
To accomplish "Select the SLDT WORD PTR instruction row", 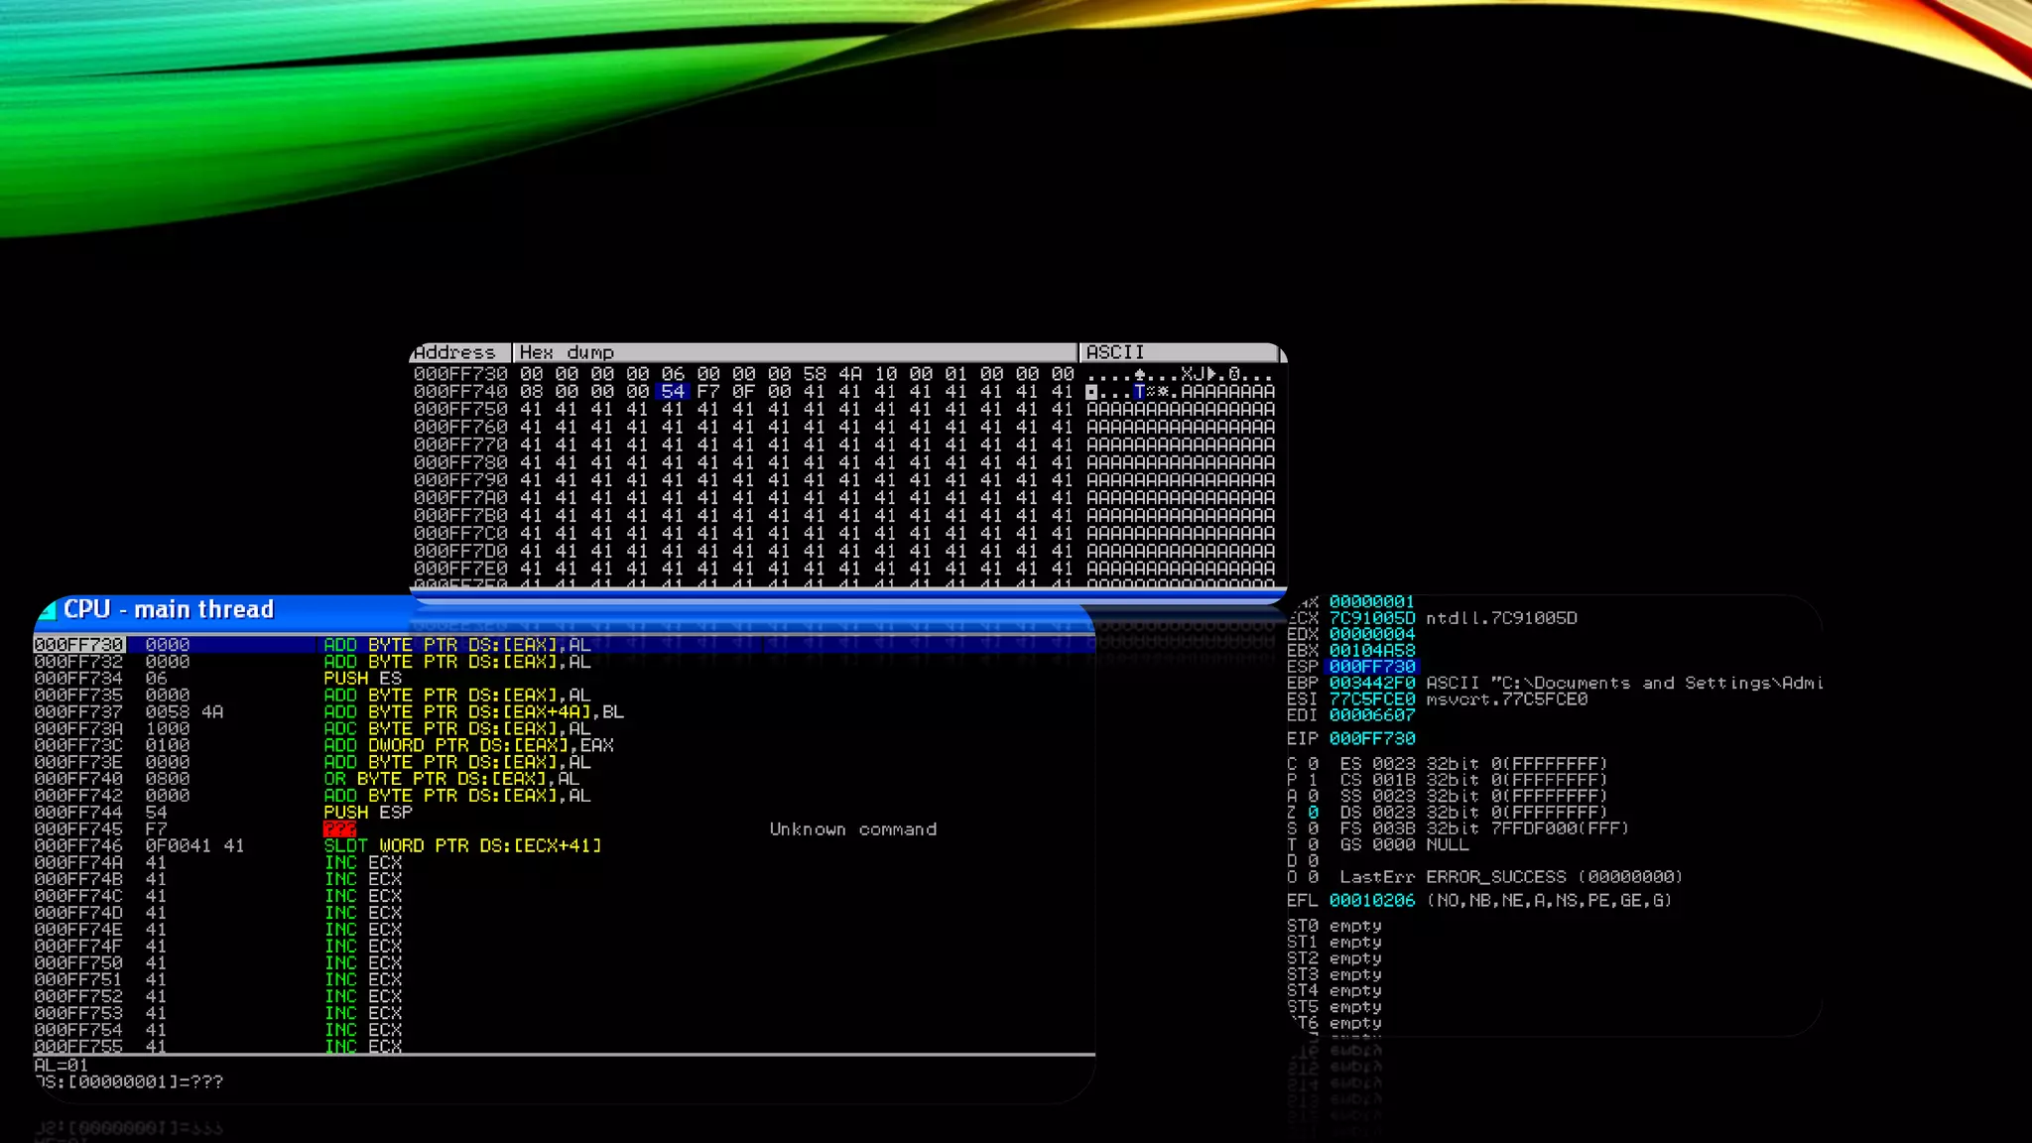I will pyautogui.click(x=462, y=846).
